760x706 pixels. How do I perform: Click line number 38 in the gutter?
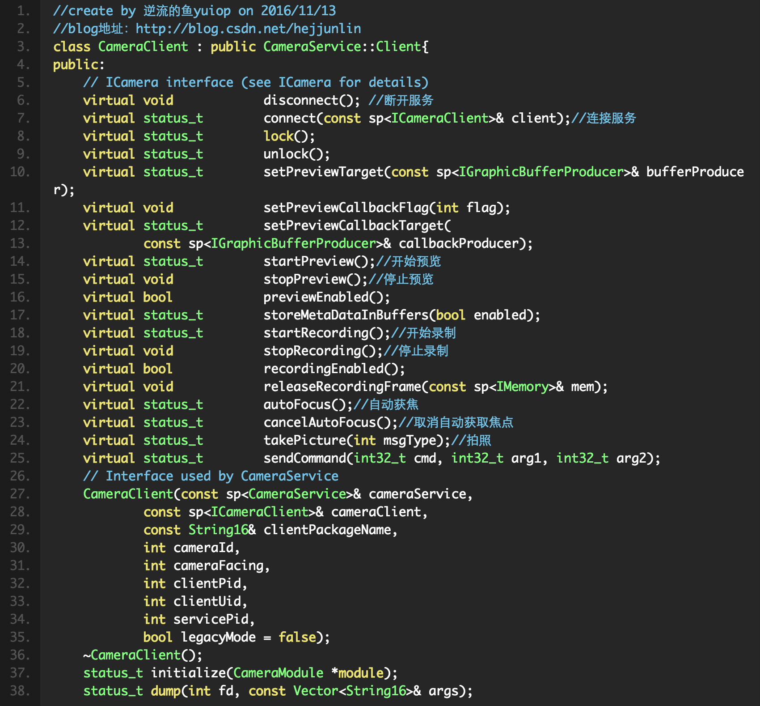[x=20, y=691]
